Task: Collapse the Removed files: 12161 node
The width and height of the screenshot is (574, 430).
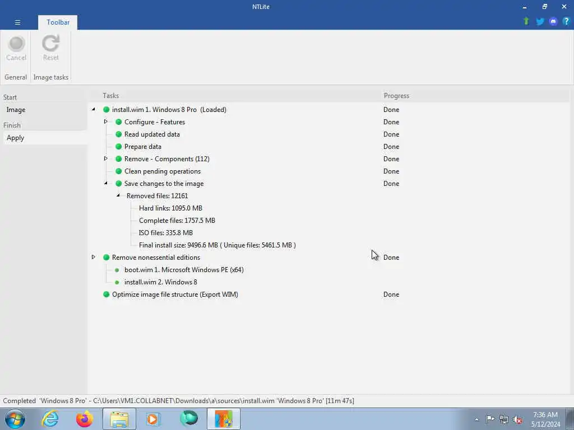Action: click(x=118, y=195)
